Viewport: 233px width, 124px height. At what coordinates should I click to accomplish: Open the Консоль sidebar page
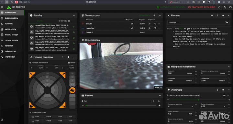click(x=12, y=24)
